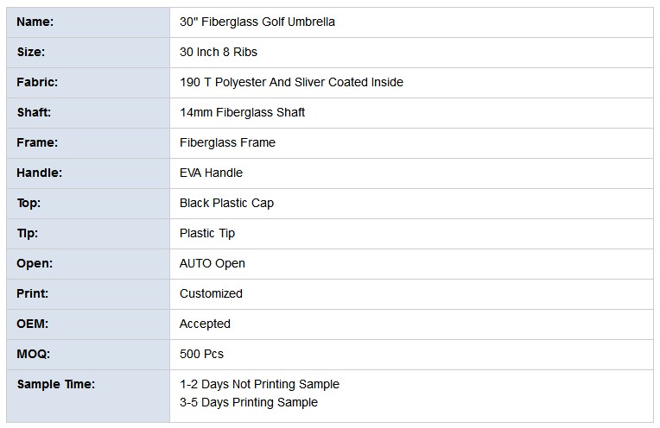Select the AUTO Open value
The width and height of the screenshot is (660, 428).
pos(213,264)
